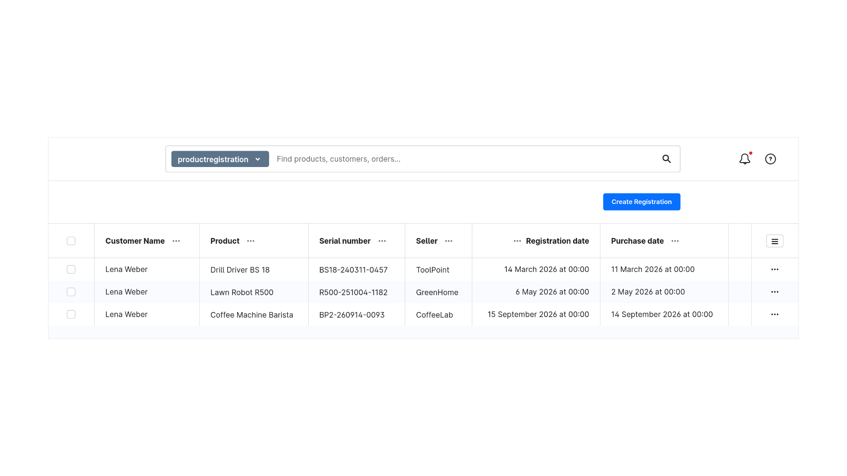Open Purchase date column options dots
Image resolution: width=847 pixels, height=476 pixels.
675,241
